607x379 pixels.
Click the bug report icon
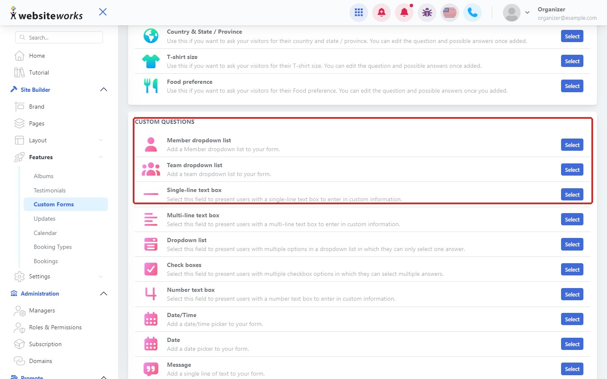tap(427, 13)
